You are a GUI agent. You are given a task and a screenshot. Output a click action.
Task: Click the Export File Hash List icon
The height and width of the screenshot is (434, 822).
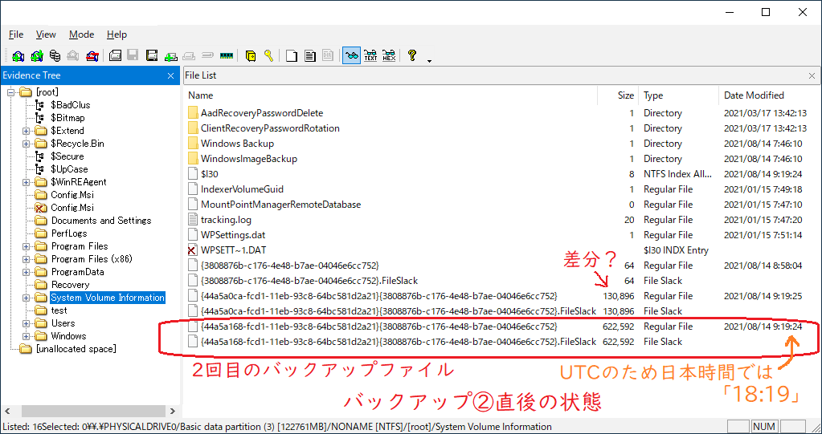click(x=310, y=55)
